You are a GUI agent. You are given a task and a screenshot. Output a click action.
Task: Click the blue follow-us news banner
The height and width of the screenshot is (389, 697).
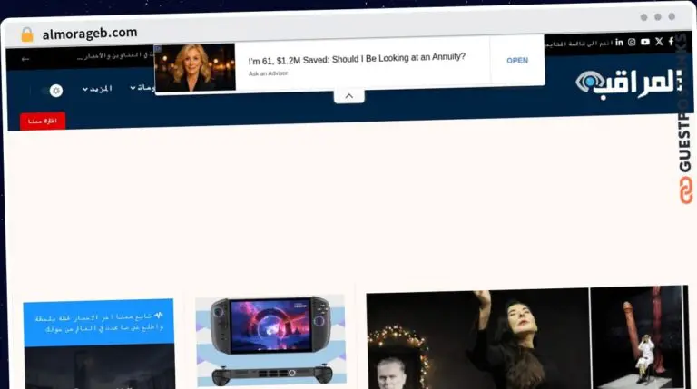98,324
